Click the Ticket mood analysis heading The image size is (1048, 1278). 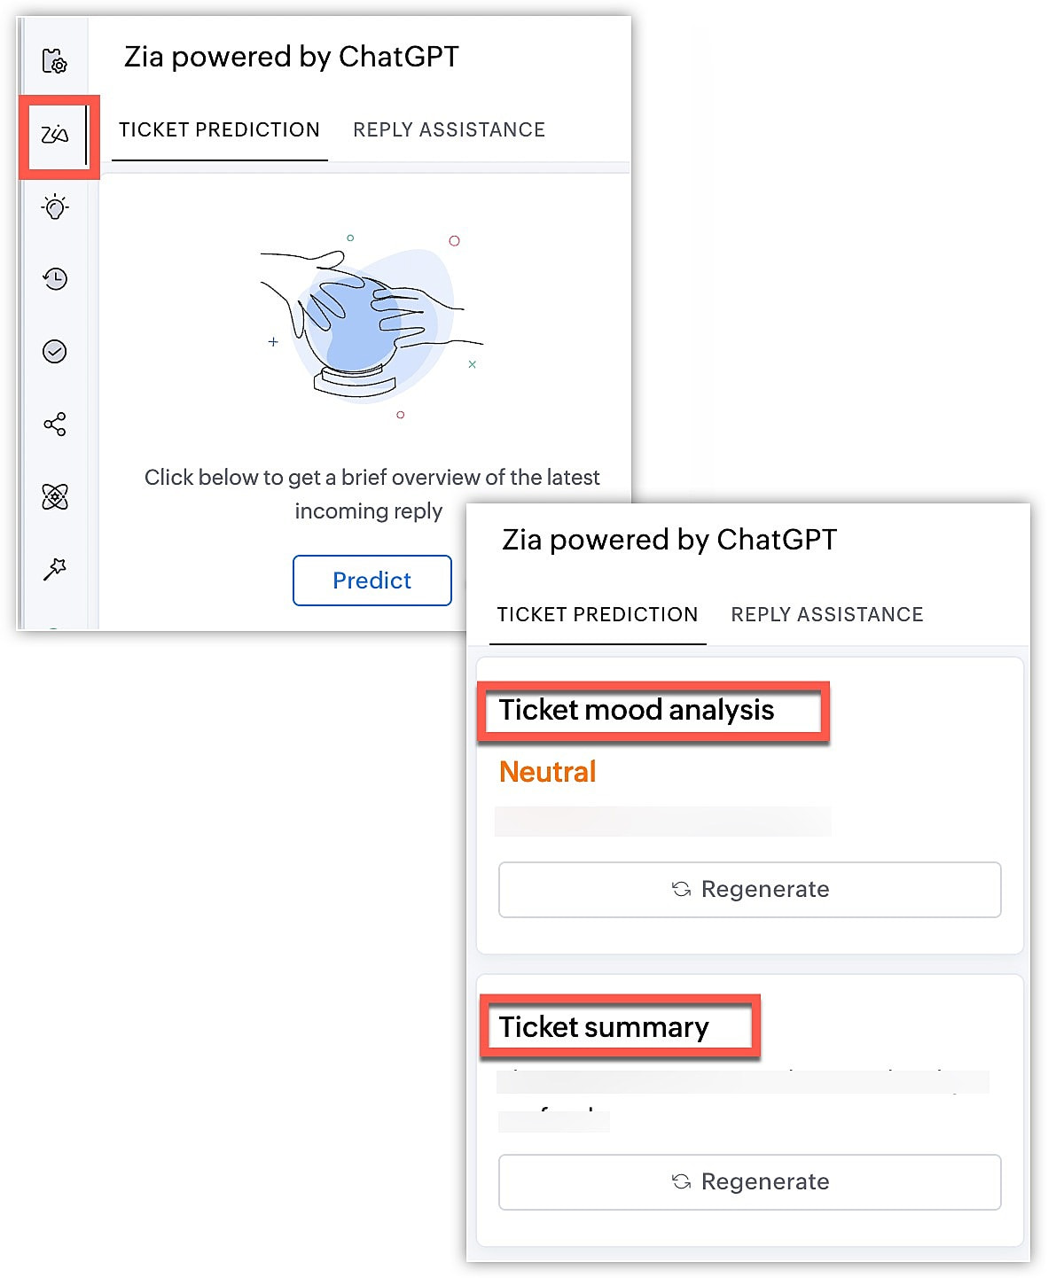[x=637, y=710]
